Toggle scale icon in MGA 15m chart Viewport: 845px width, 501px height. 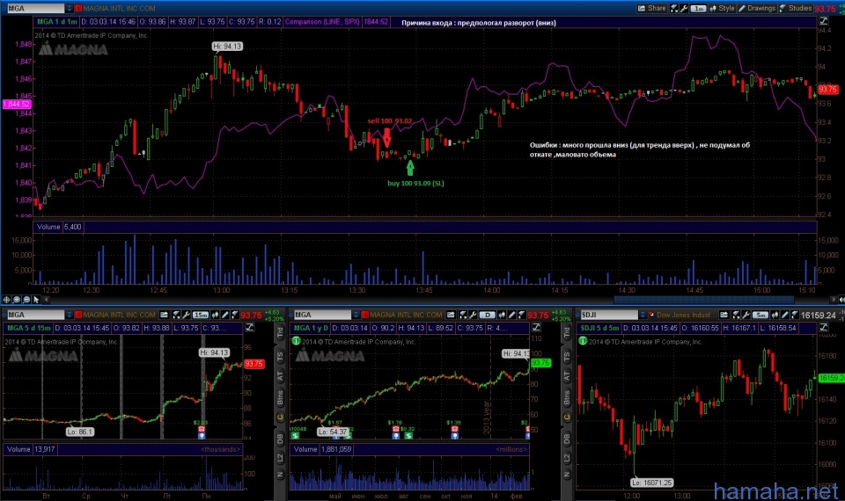250,327
